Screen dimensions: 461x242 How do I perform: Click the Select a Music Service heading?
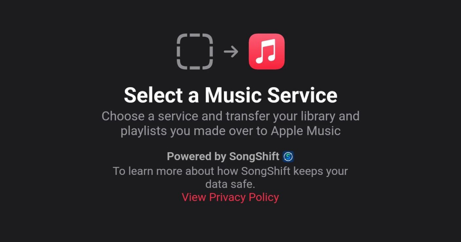(x=230, y=95)
